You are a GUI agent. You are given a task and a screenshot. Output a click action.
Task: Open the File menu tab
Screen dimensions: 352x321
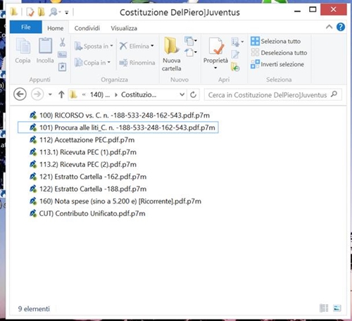[x=26, y=27]
